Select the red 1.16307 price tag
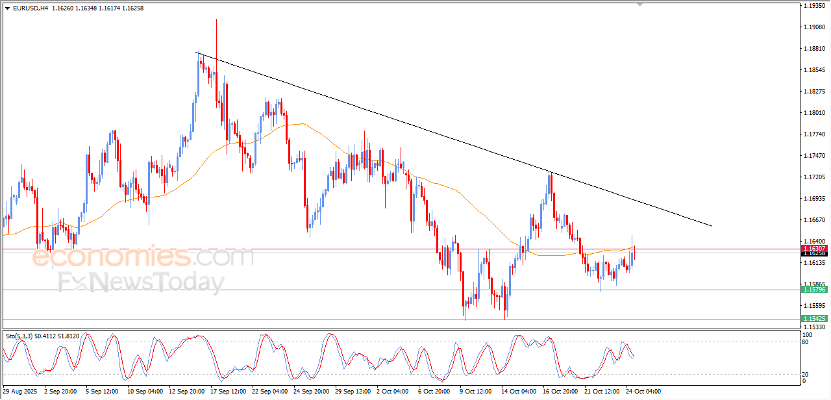Viewport: 831px width, 400px height. coord(813,249)
